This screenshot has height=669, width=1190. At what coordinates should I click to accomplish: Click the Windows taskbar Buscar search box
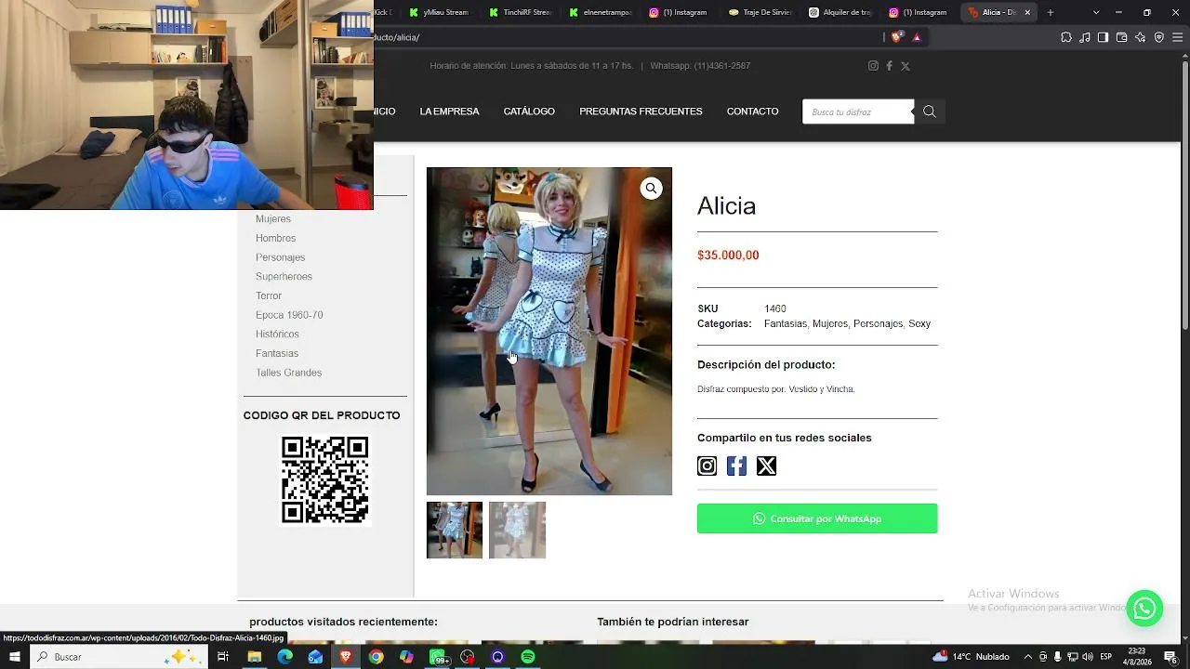(119, 657)
